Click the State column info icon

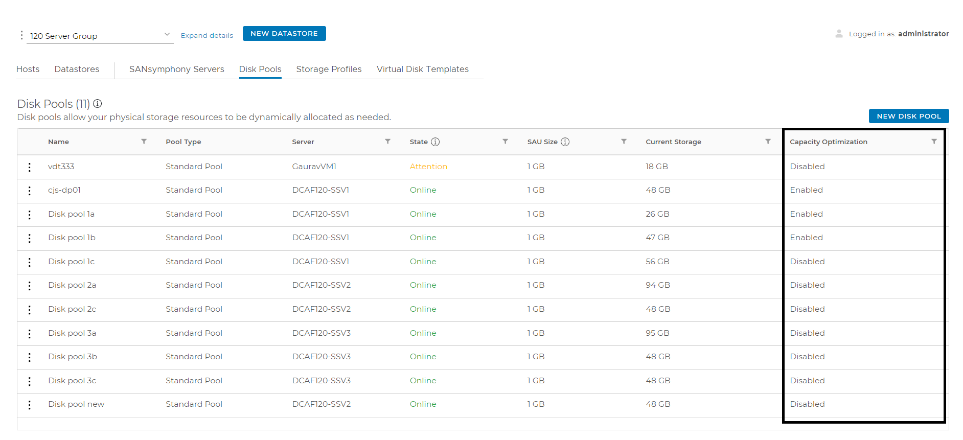click(x=435, y=142)
